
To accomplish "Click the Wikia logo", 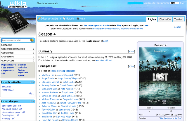I will pyautogui.click(x=18, y=3).
